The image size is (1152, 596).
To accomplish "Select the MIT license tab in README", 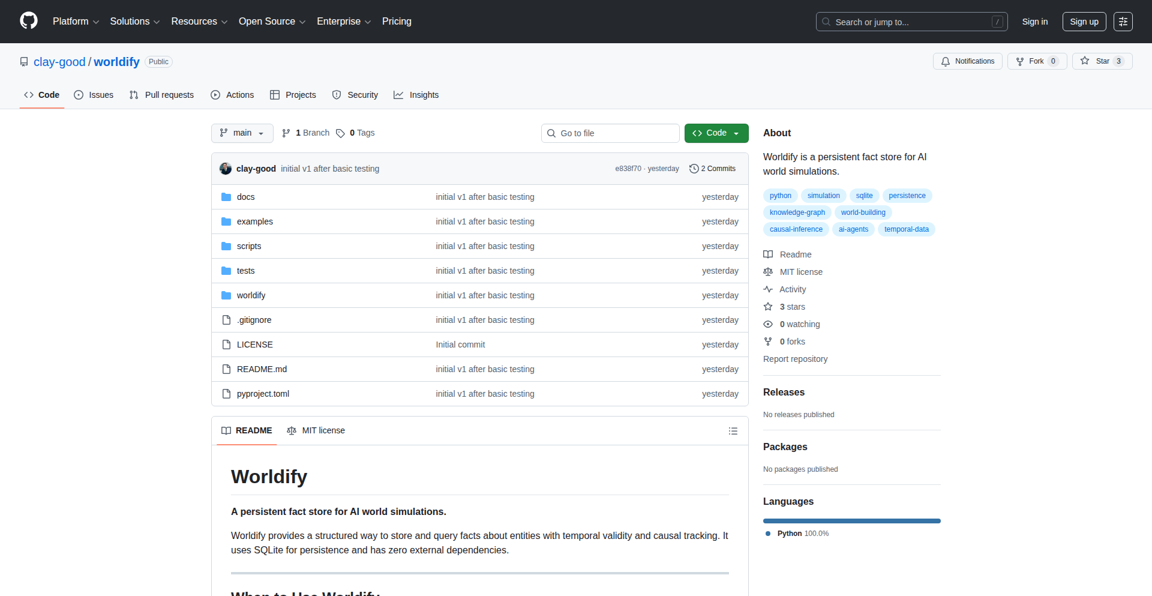I will pos(316,431).
